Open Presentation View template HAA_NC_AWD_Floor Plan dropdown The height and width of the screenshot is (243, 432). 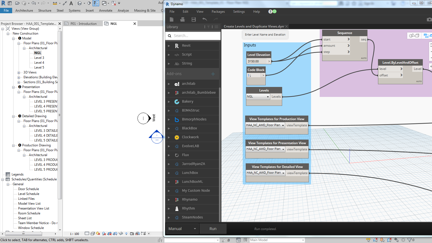265,149
